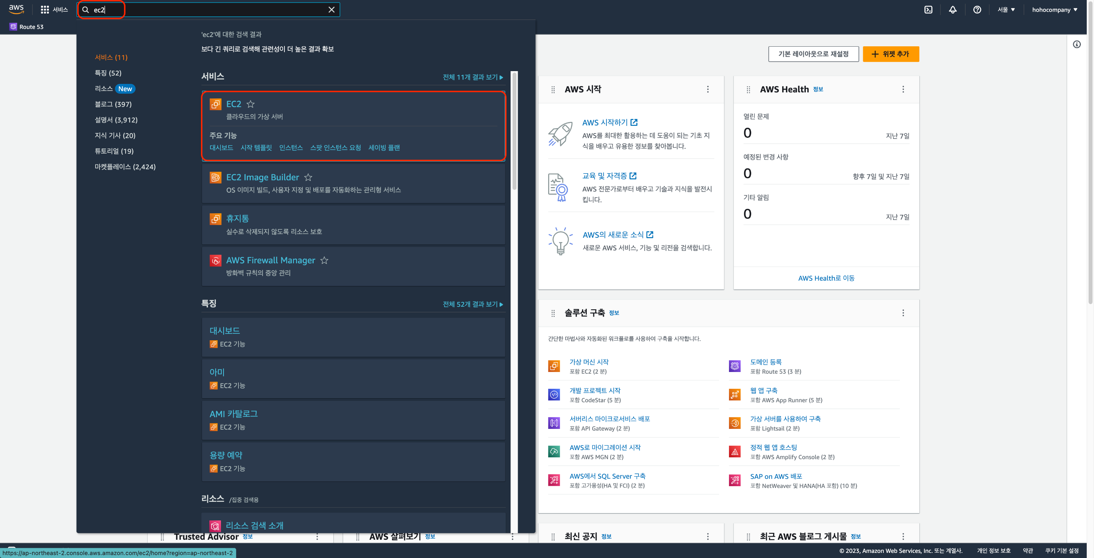Click the 위젯 추가 button

[891, 54]
